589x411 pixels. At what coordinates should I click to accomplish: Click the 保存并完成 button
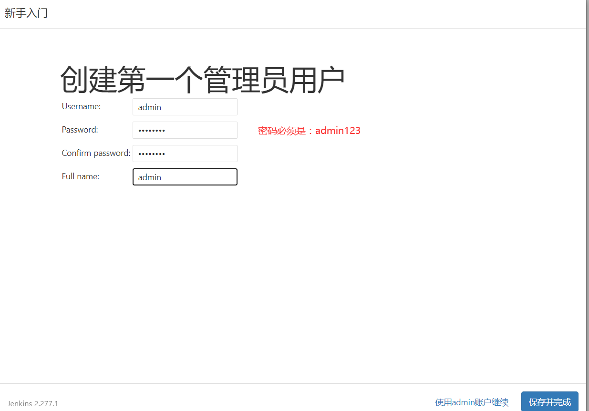(x=549, y=402)
